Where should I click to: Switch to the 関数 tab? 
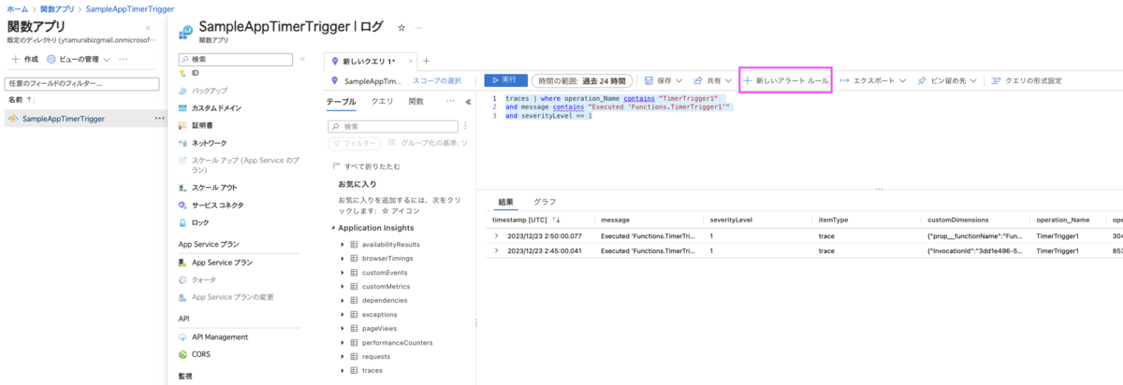[416, 101]
